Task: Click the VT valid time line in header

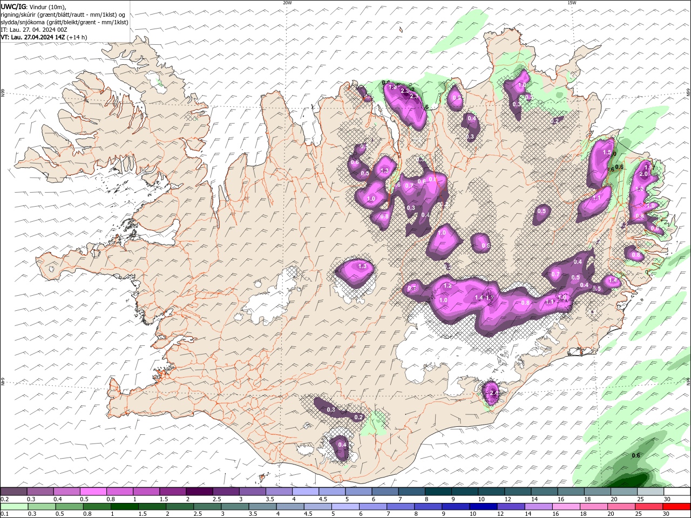Action: click(x=44, y=37)
